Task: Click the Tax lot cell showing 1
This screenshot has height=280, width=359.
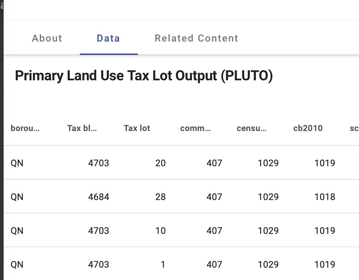Action: (x=163, y=265)
